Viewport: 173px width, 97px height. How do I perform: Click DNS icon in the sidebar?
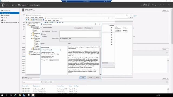tap(2, 20)
